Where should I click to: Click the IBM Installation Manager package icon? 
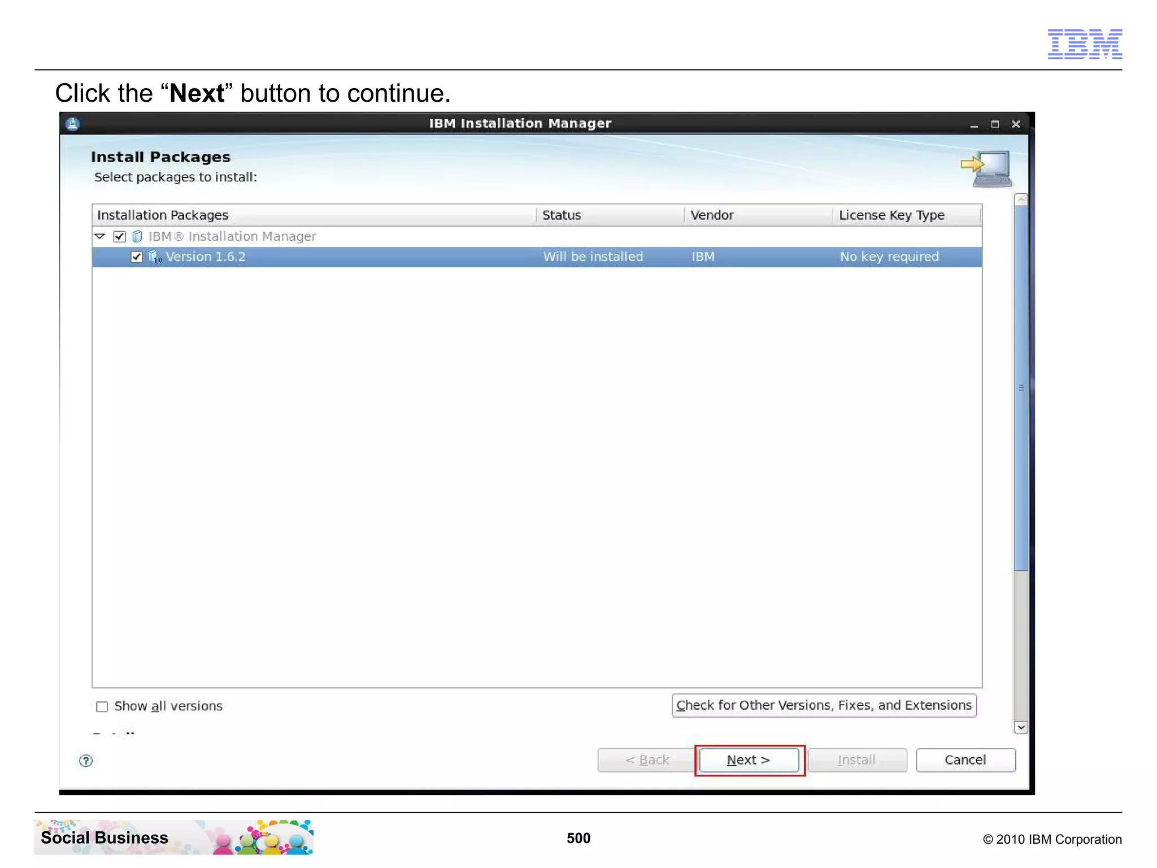[137, 236]
